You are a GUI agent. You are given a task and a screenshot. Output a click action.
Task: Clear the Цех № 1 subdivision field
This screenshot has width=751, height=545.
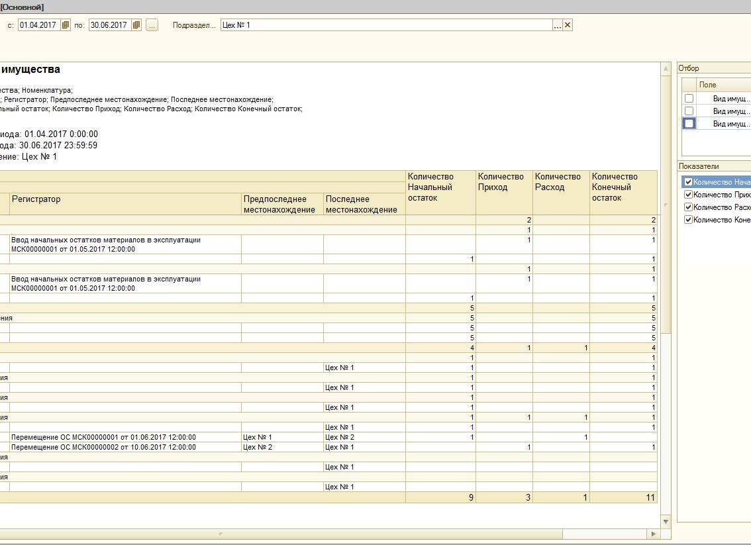pos(568,25)
